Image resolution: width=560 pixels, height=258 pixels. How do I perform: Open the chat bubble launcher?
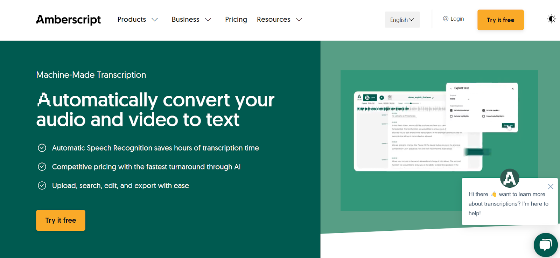(x=546, y=245)
